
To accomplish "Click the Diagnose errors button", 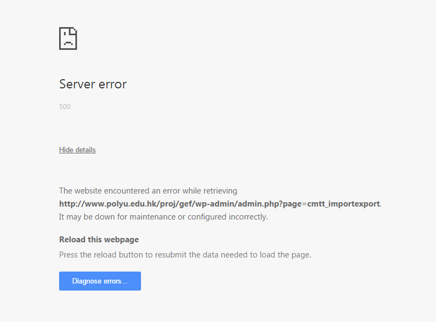I will [x=100, y=281].
